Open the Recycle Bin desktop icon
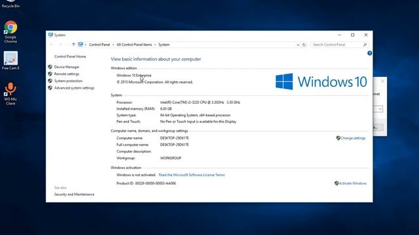 [x=10, y=4]
